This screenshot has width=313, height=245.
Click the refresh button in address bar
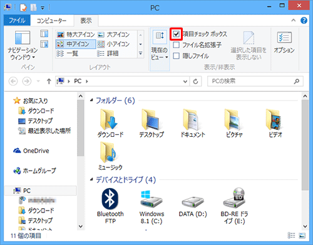click(x=195, y=81)
